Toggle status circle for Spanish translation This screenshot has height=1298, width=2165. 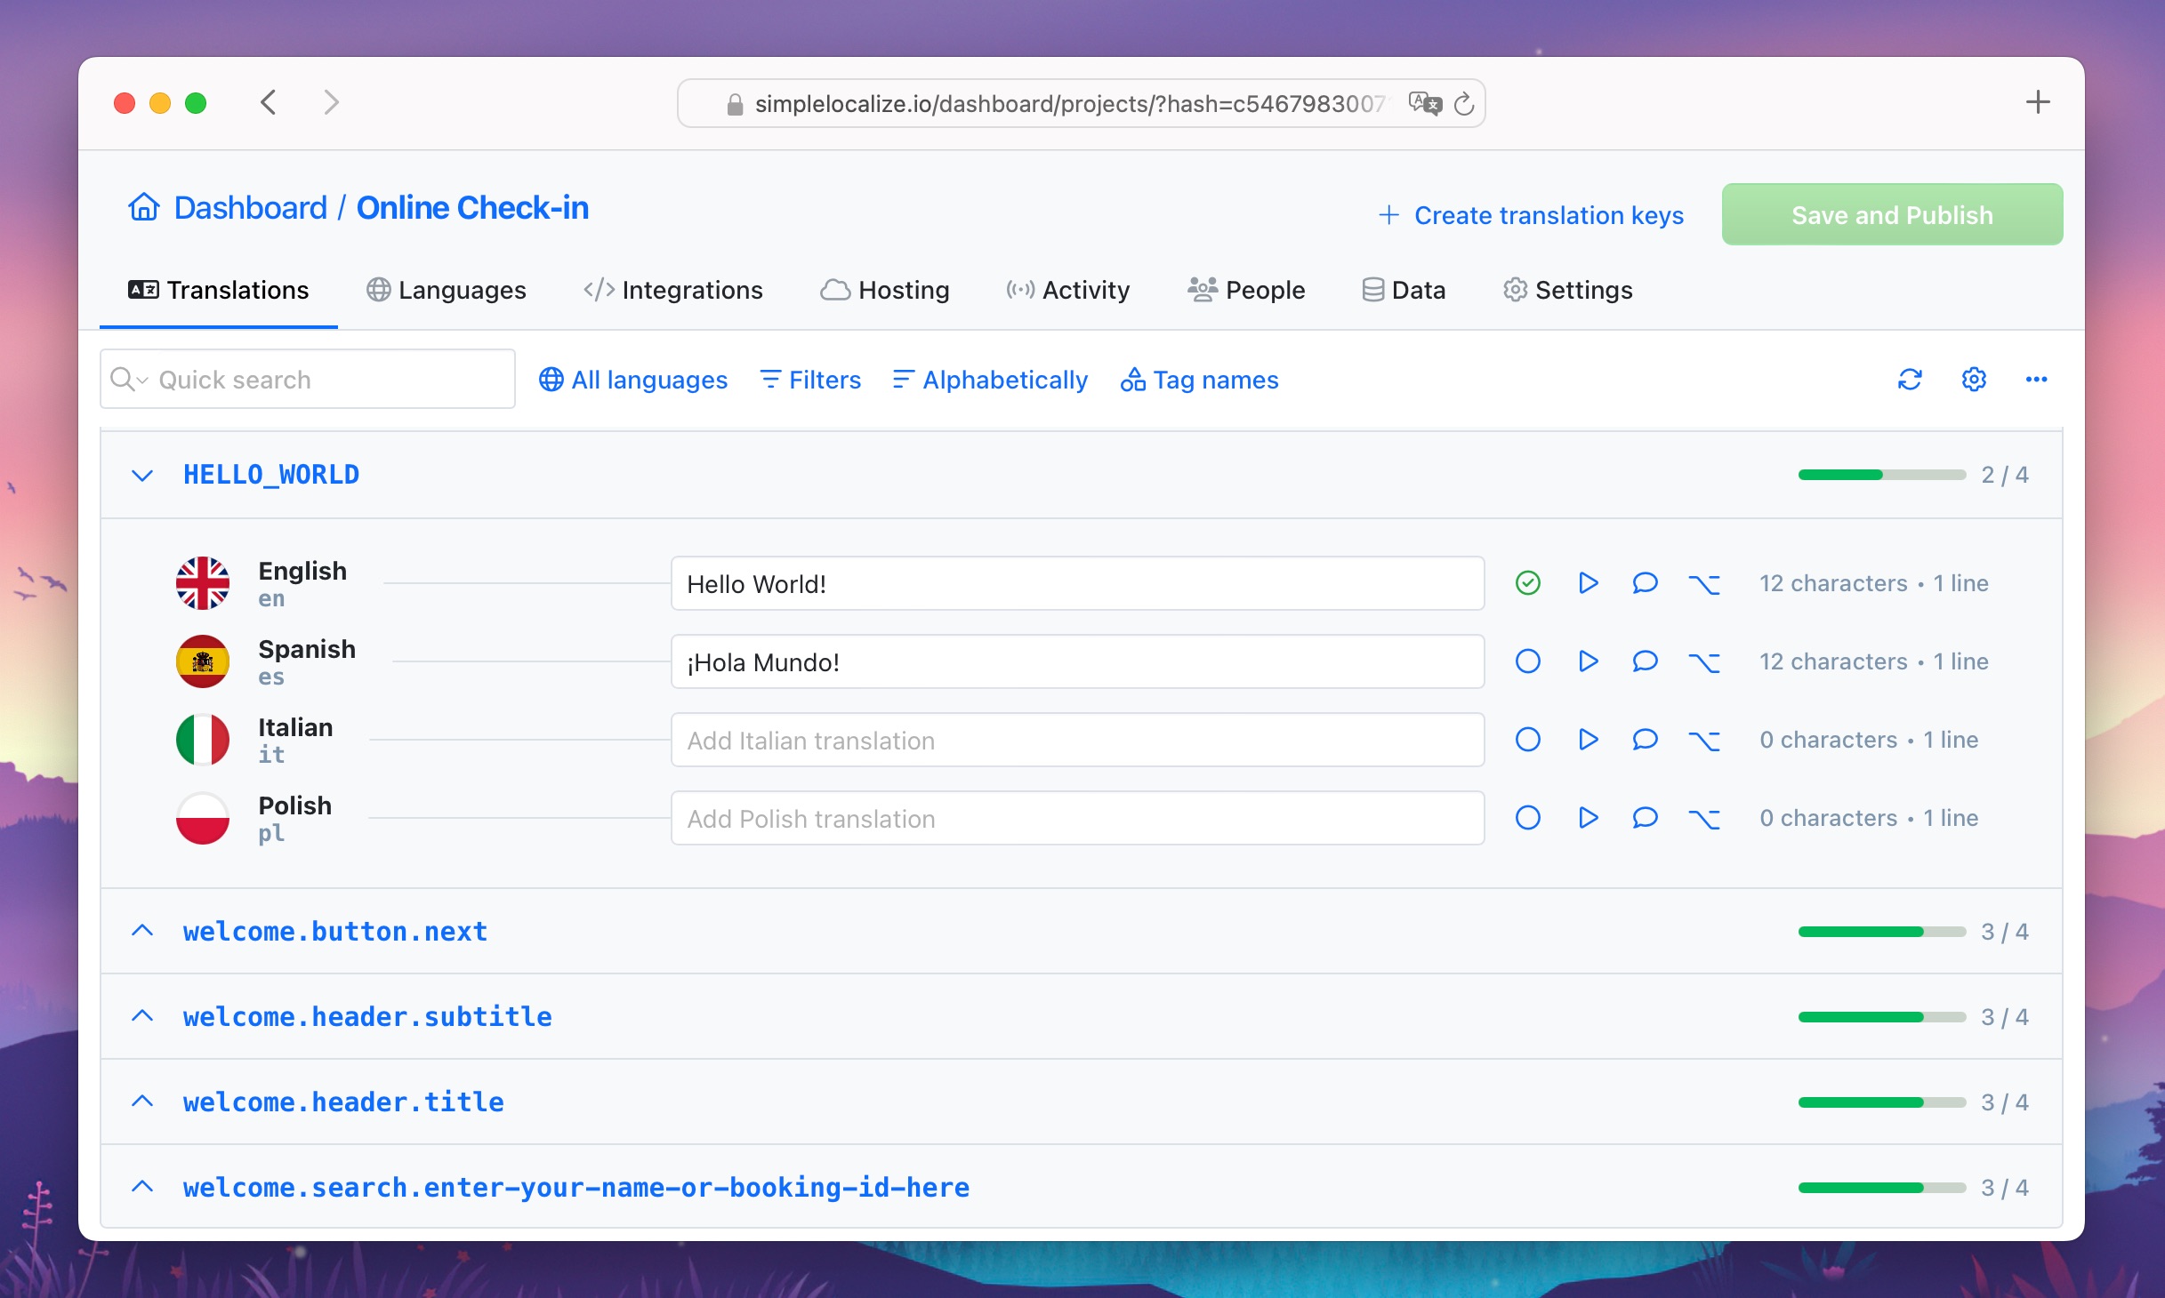point(1528,661)
